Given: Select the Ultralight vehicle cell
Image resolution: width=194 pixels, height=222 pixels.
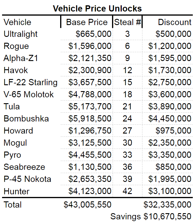Looking at the screenshot, I should [x=21, y=34].
